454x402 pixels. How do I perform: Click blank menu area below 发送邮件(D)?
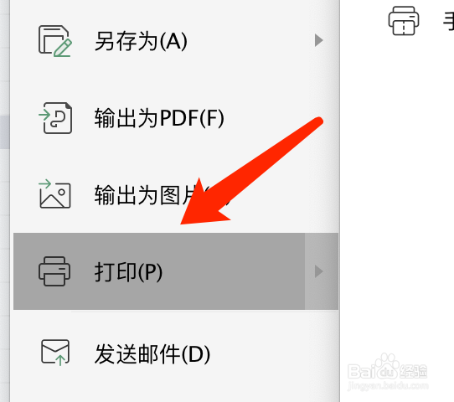(x=174, y=396)
